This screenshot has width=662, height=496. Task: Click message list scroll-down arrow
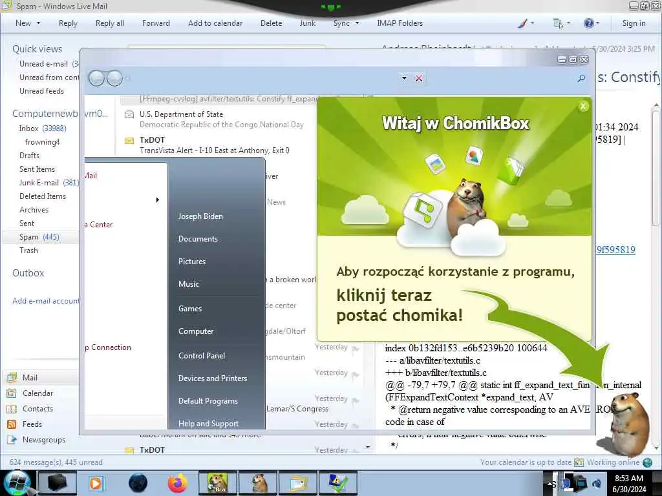pos(368,447)
